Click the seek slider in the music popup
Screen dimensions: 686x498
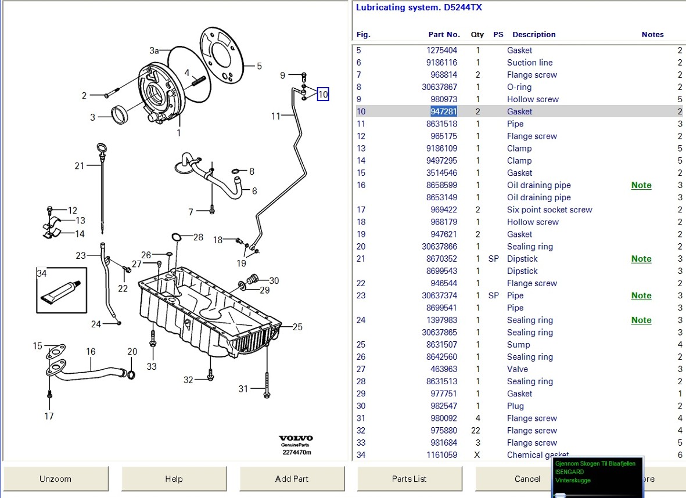click(x=559, y=495)
